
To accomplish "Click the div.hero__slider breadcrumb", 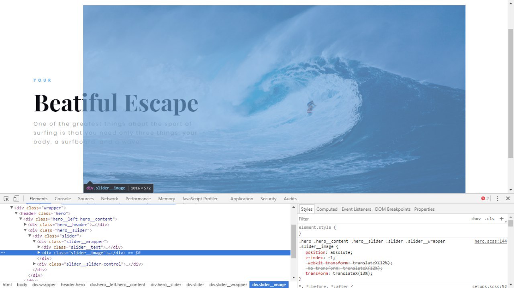I will (x=166, y=285).
